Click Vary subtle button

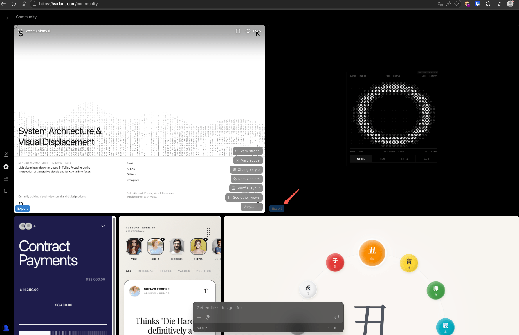click(248, 160)
